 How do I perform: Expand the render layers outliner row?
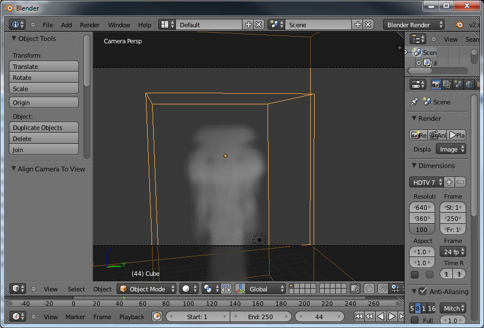click(x=419, y=63)
